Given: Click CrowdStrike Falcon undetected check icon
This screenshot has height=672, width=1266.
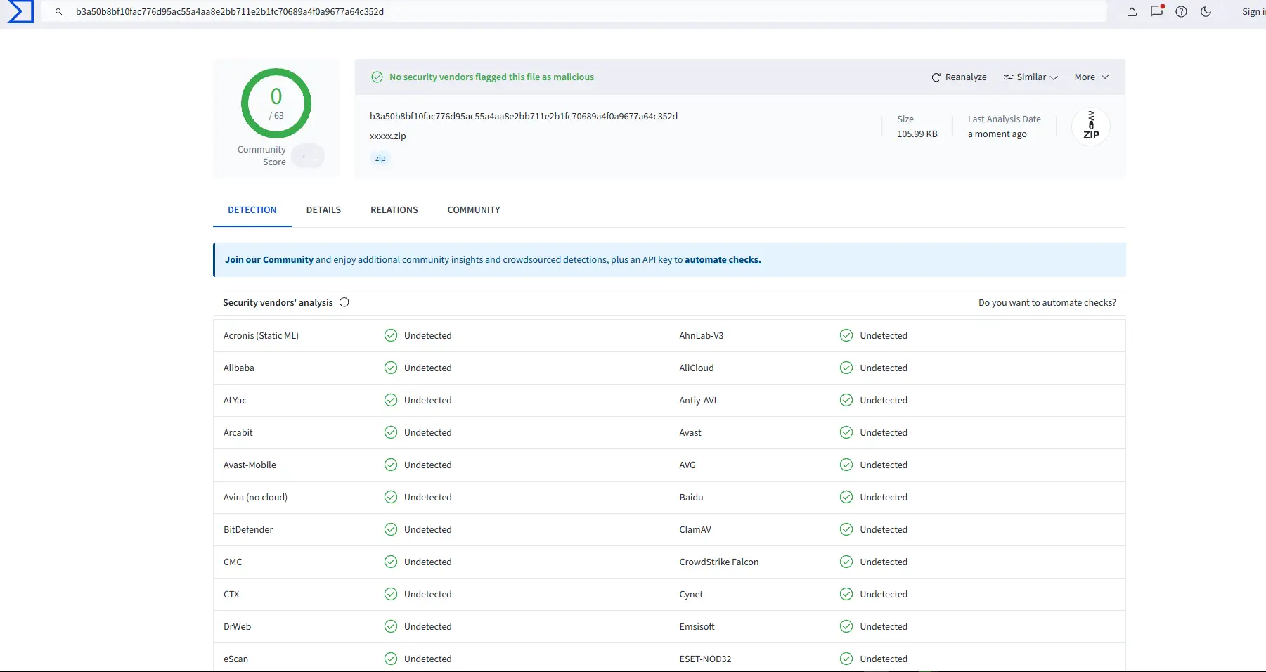Looking at the screenshot, I should (x=846, y=562).
